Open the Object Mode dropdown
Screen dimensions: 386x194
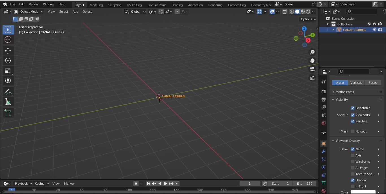[29, 12]
